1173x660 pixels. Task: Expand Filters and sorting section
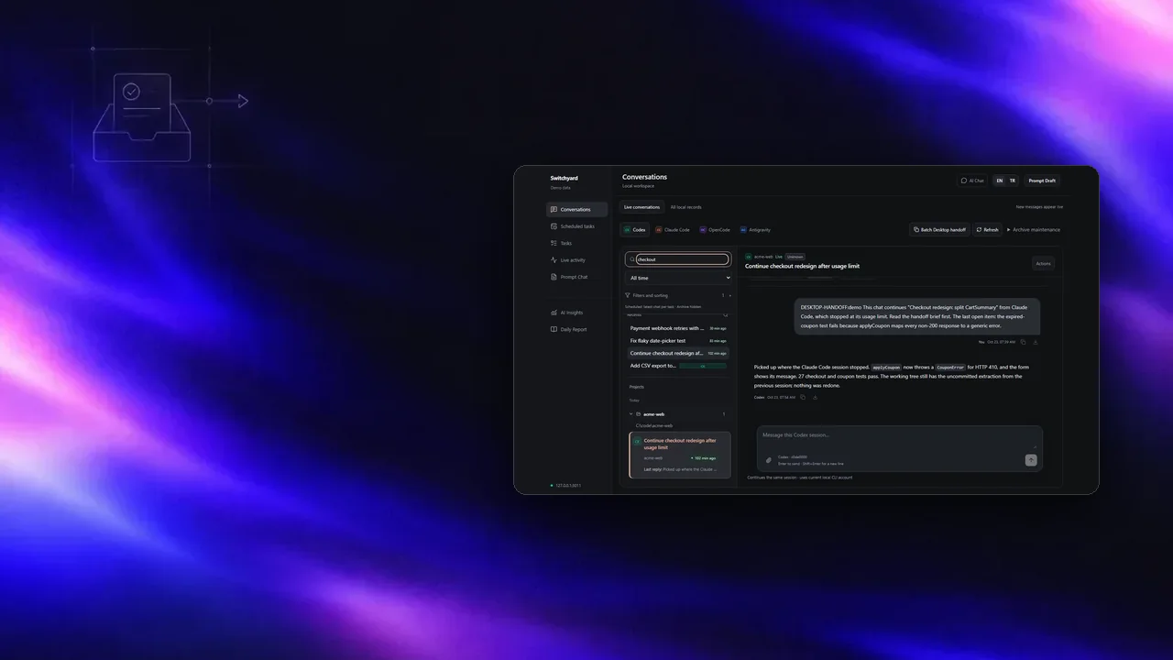[x=678, y=295]
